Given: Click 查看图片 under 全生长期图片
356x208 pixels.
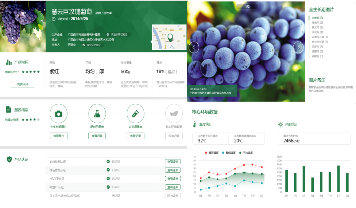Looking at the screenshot, I should (x=59, y=136).
